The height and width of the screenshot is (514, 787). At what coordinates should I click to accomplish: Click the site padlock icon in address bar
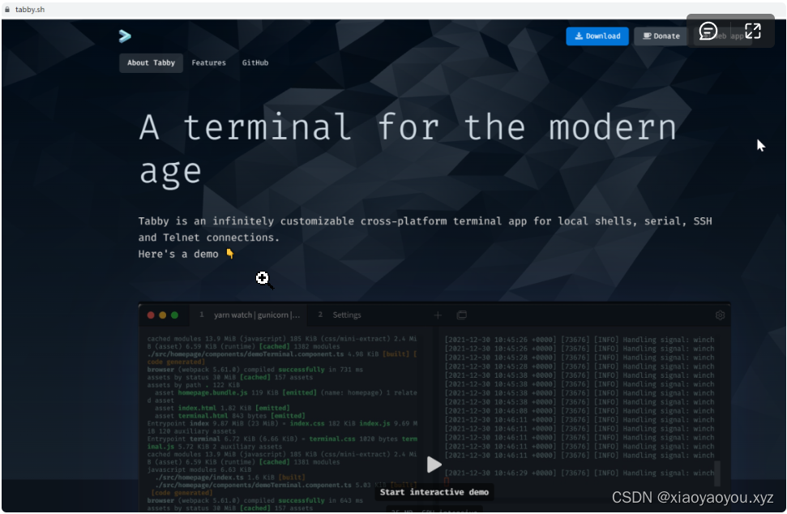pyautogui.click(x=7, y=10)
